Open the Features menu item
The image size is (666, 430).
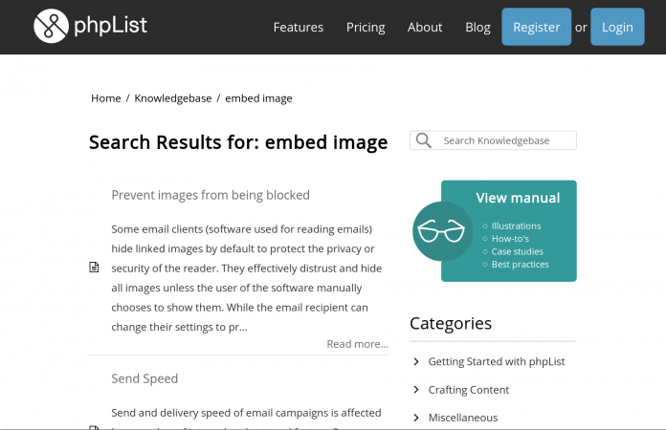coord(299,27)
